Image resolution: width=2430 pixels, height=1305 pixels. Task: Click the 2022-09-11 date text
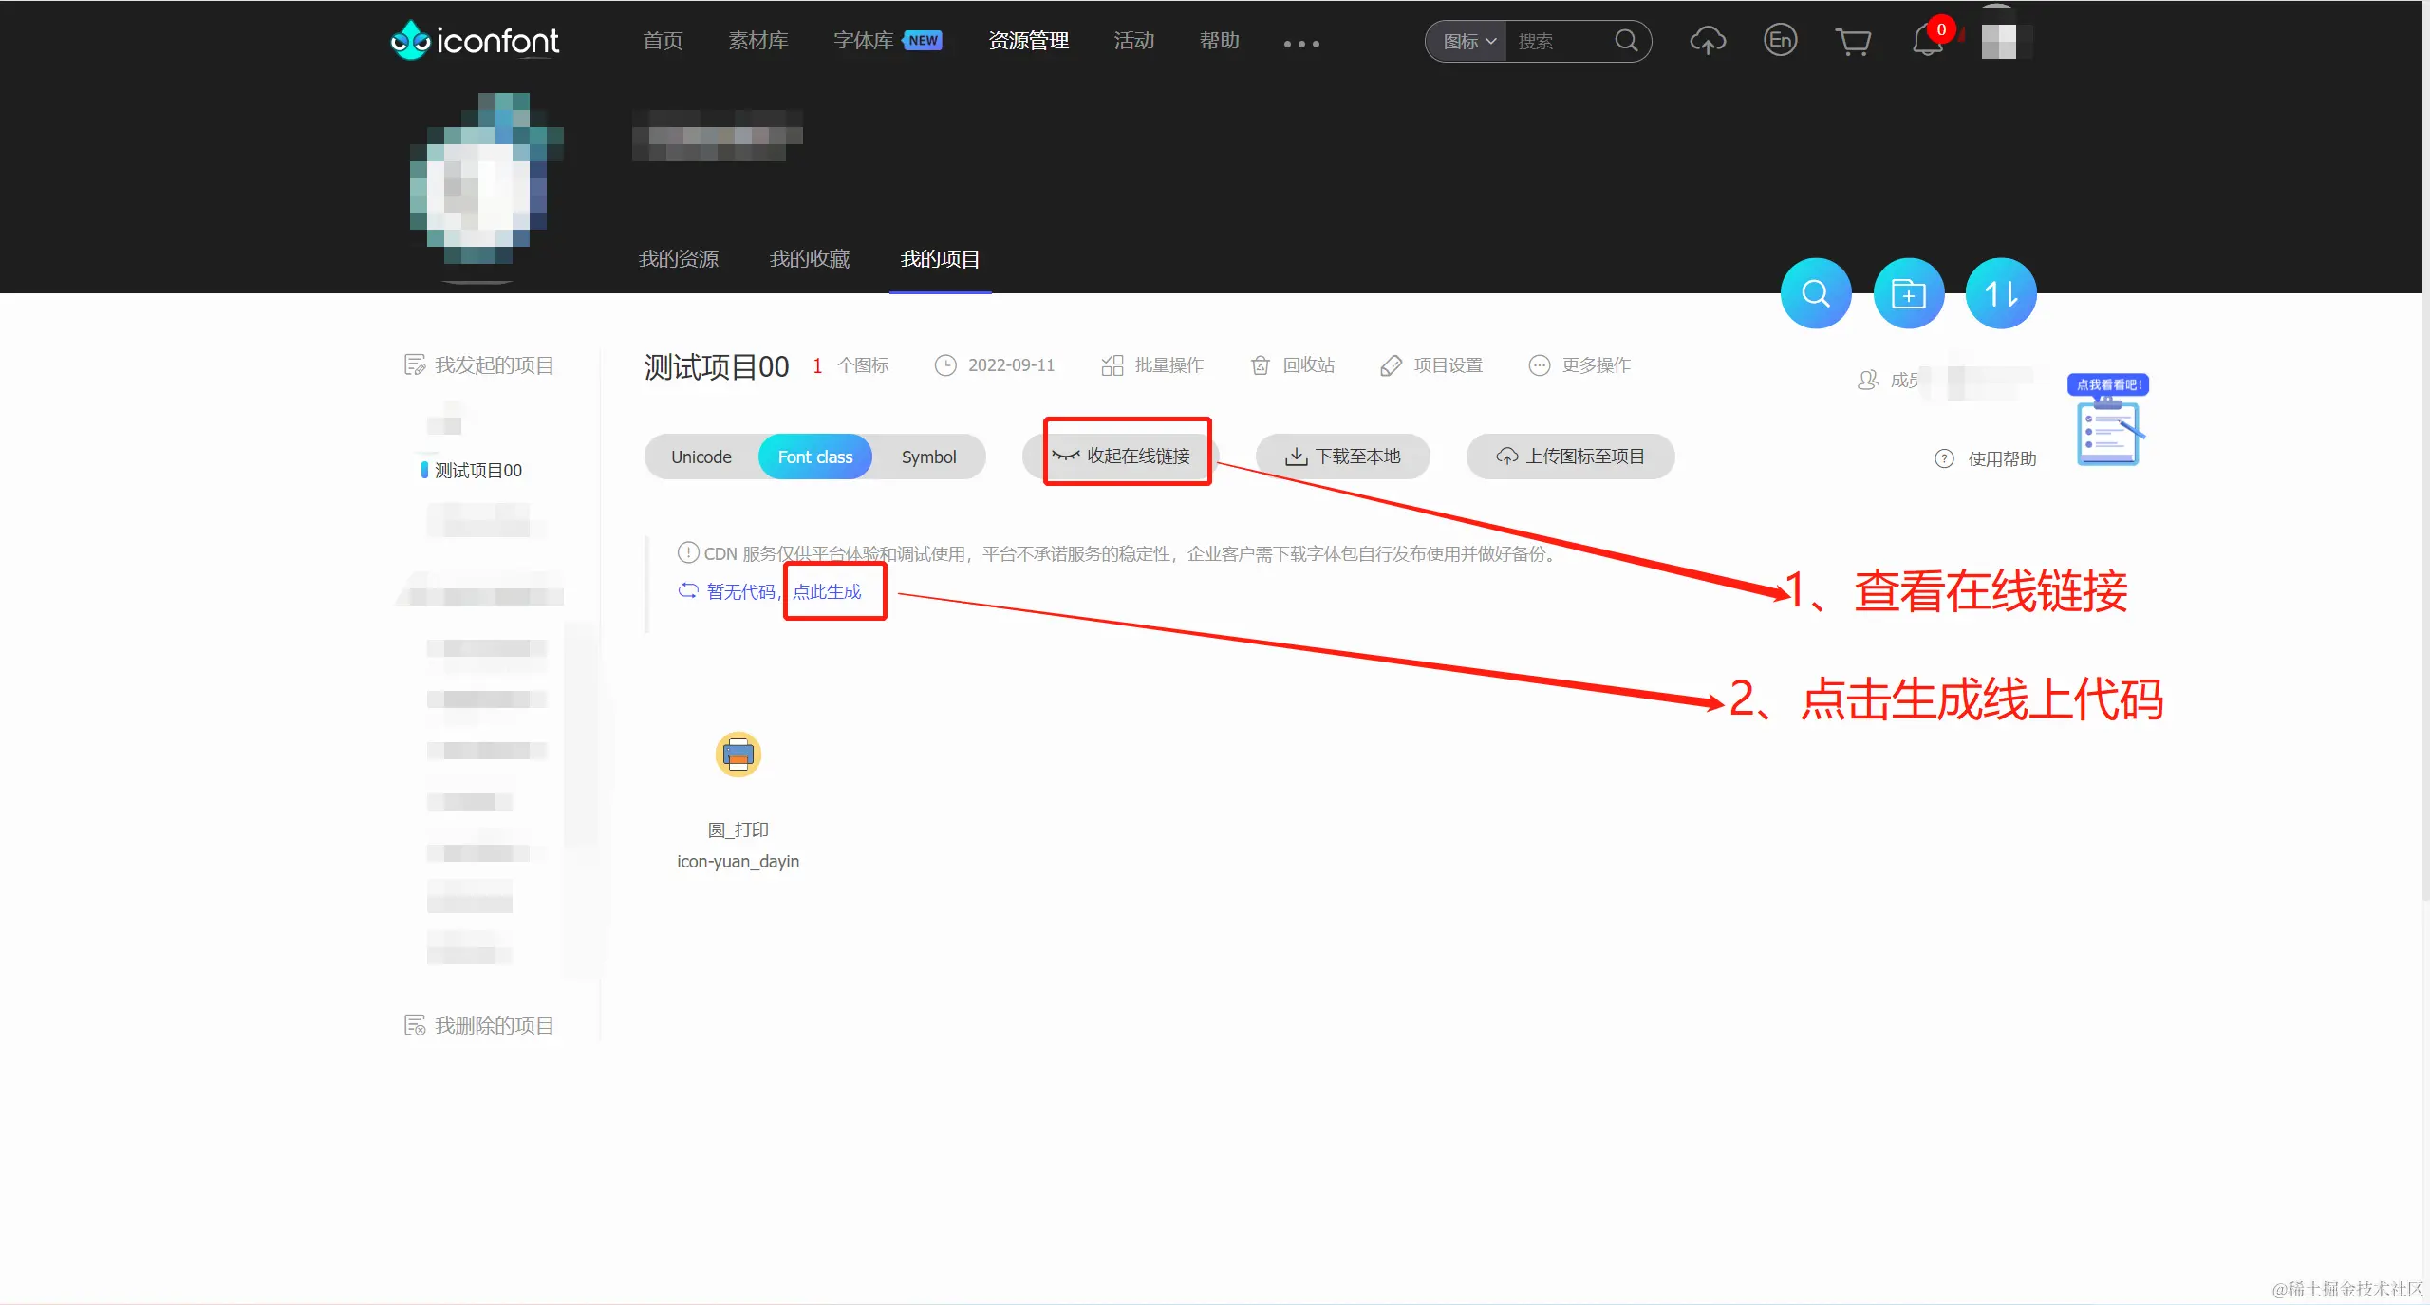click(x=1011, y=365)
